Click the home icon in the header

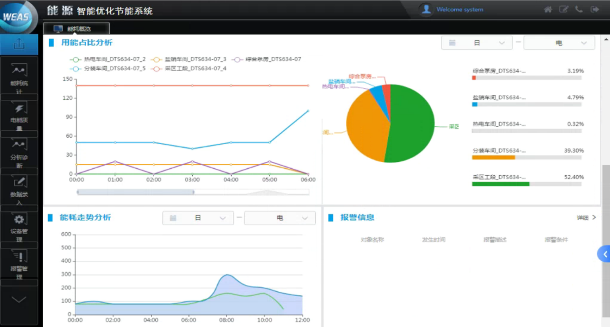[x=548, y=10]
